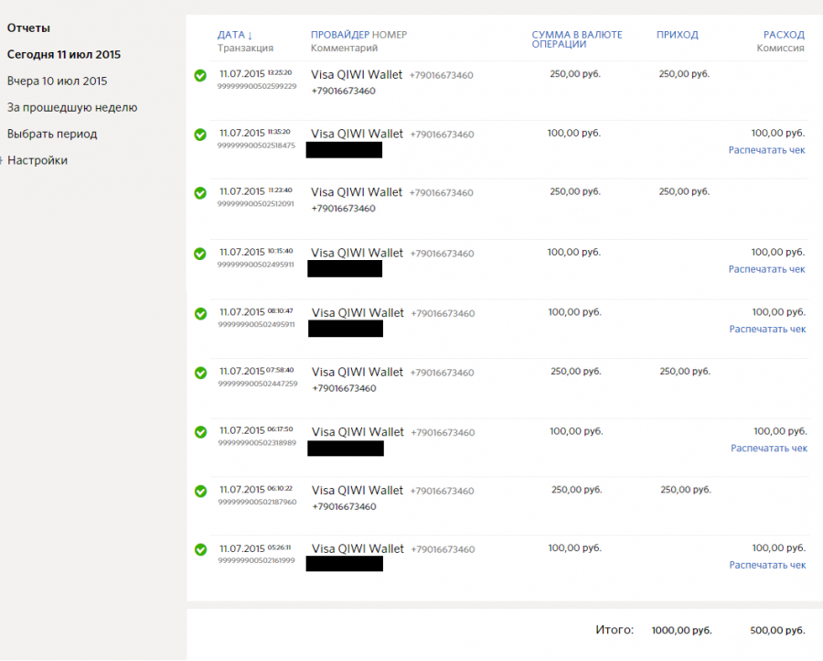The height and width of the screenshot is (661, 823).
Task: Click success status icon for 11:35:20 transaction
Action: click(x=200, y=135)
